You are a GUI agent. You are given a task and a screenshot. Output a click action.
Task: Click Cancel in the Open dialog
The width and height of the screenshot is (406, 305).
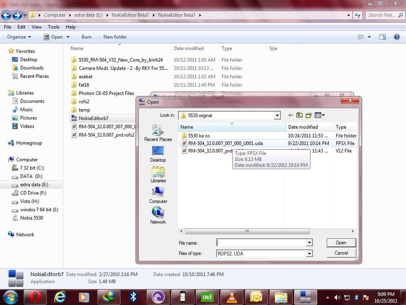(x=341, y=253)
